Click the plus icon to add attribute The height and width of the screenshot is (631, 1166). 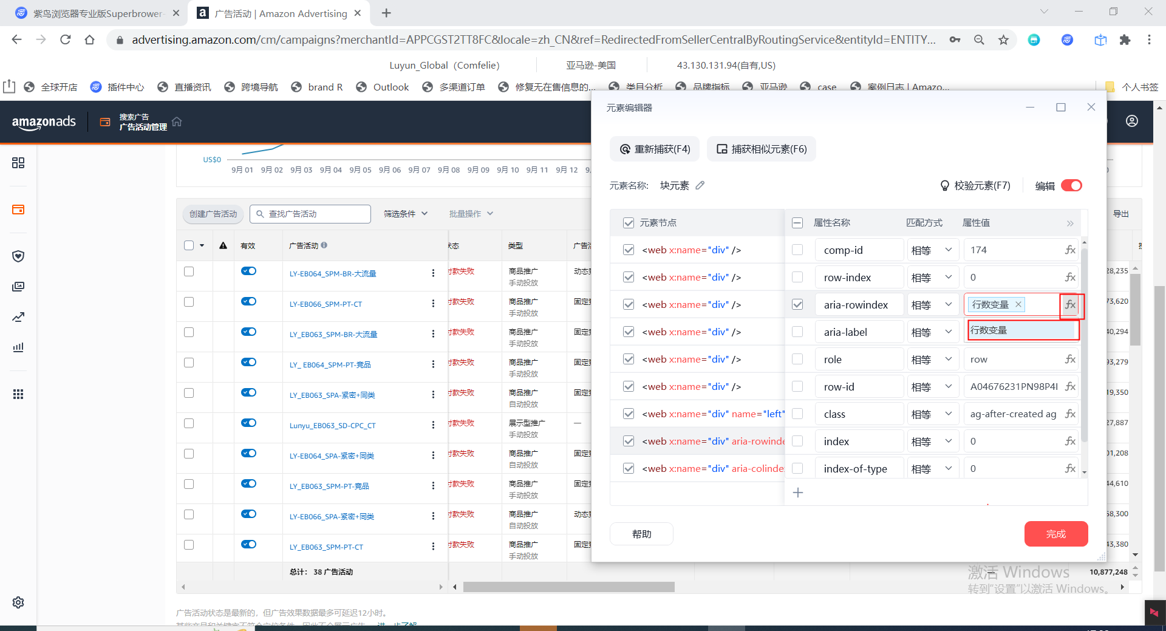(x=798, y=493)
